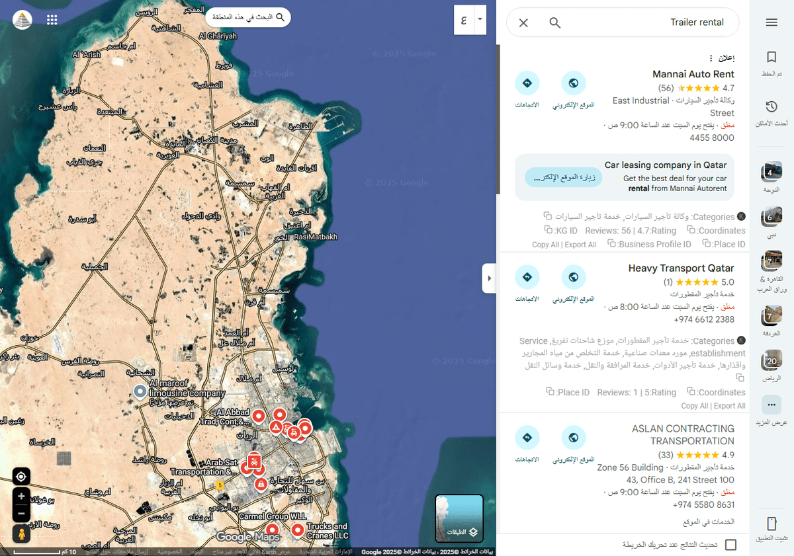Click Copy All link for Heavy Transport Qatar

click(694, 406)
